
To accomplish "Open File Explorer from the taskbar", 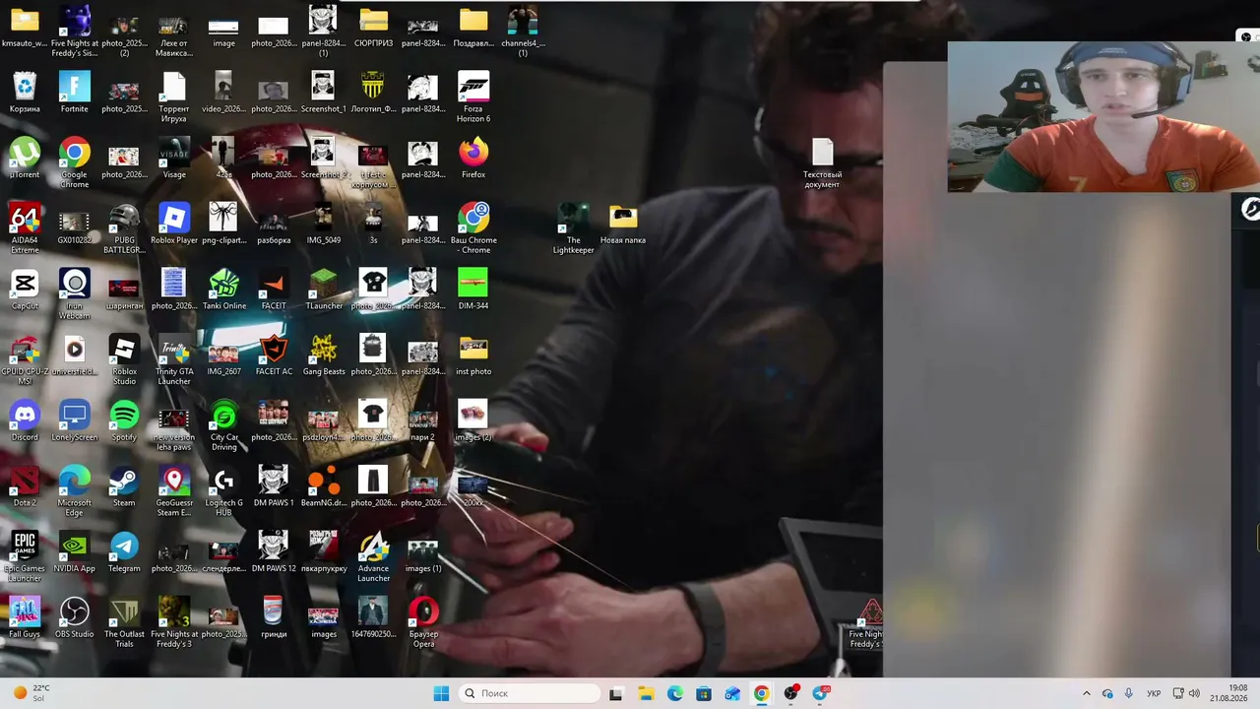I will 646,693.
